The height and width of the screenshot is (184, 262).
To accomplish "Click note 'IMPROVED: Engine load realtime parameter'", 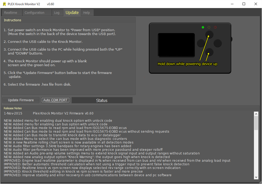I will [x=117, y=161].
